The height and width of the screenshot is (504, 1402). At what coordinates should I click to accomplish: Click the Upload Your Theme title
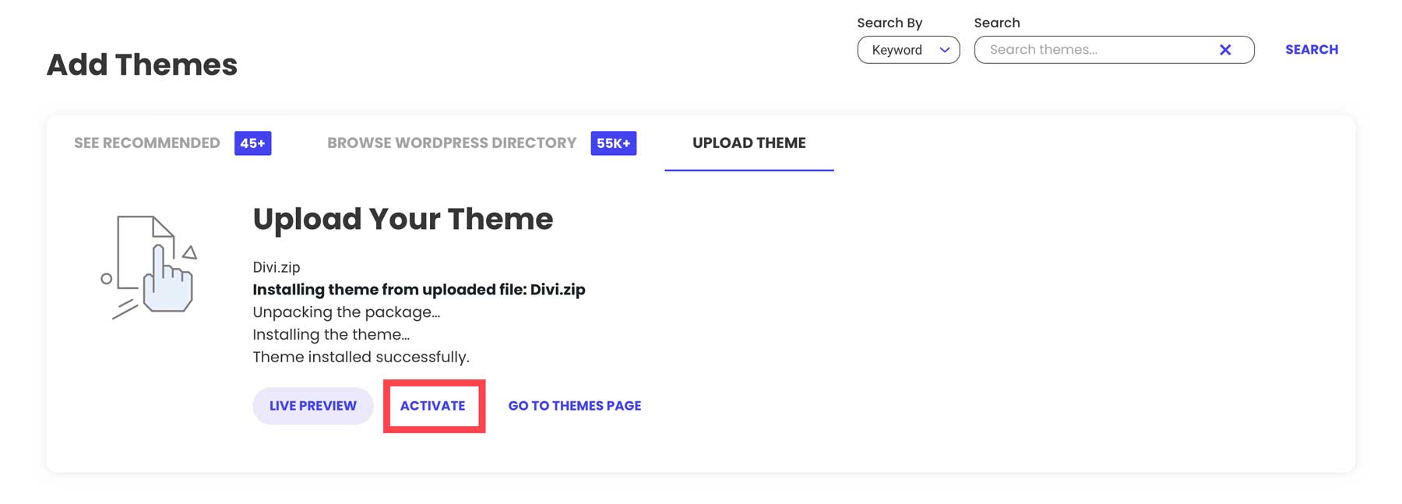[402, 219]
